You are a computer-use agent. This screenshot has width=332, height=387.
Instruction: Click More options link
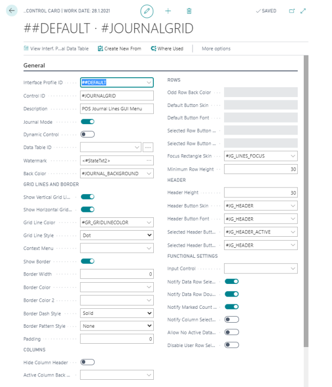click(216, 49)
